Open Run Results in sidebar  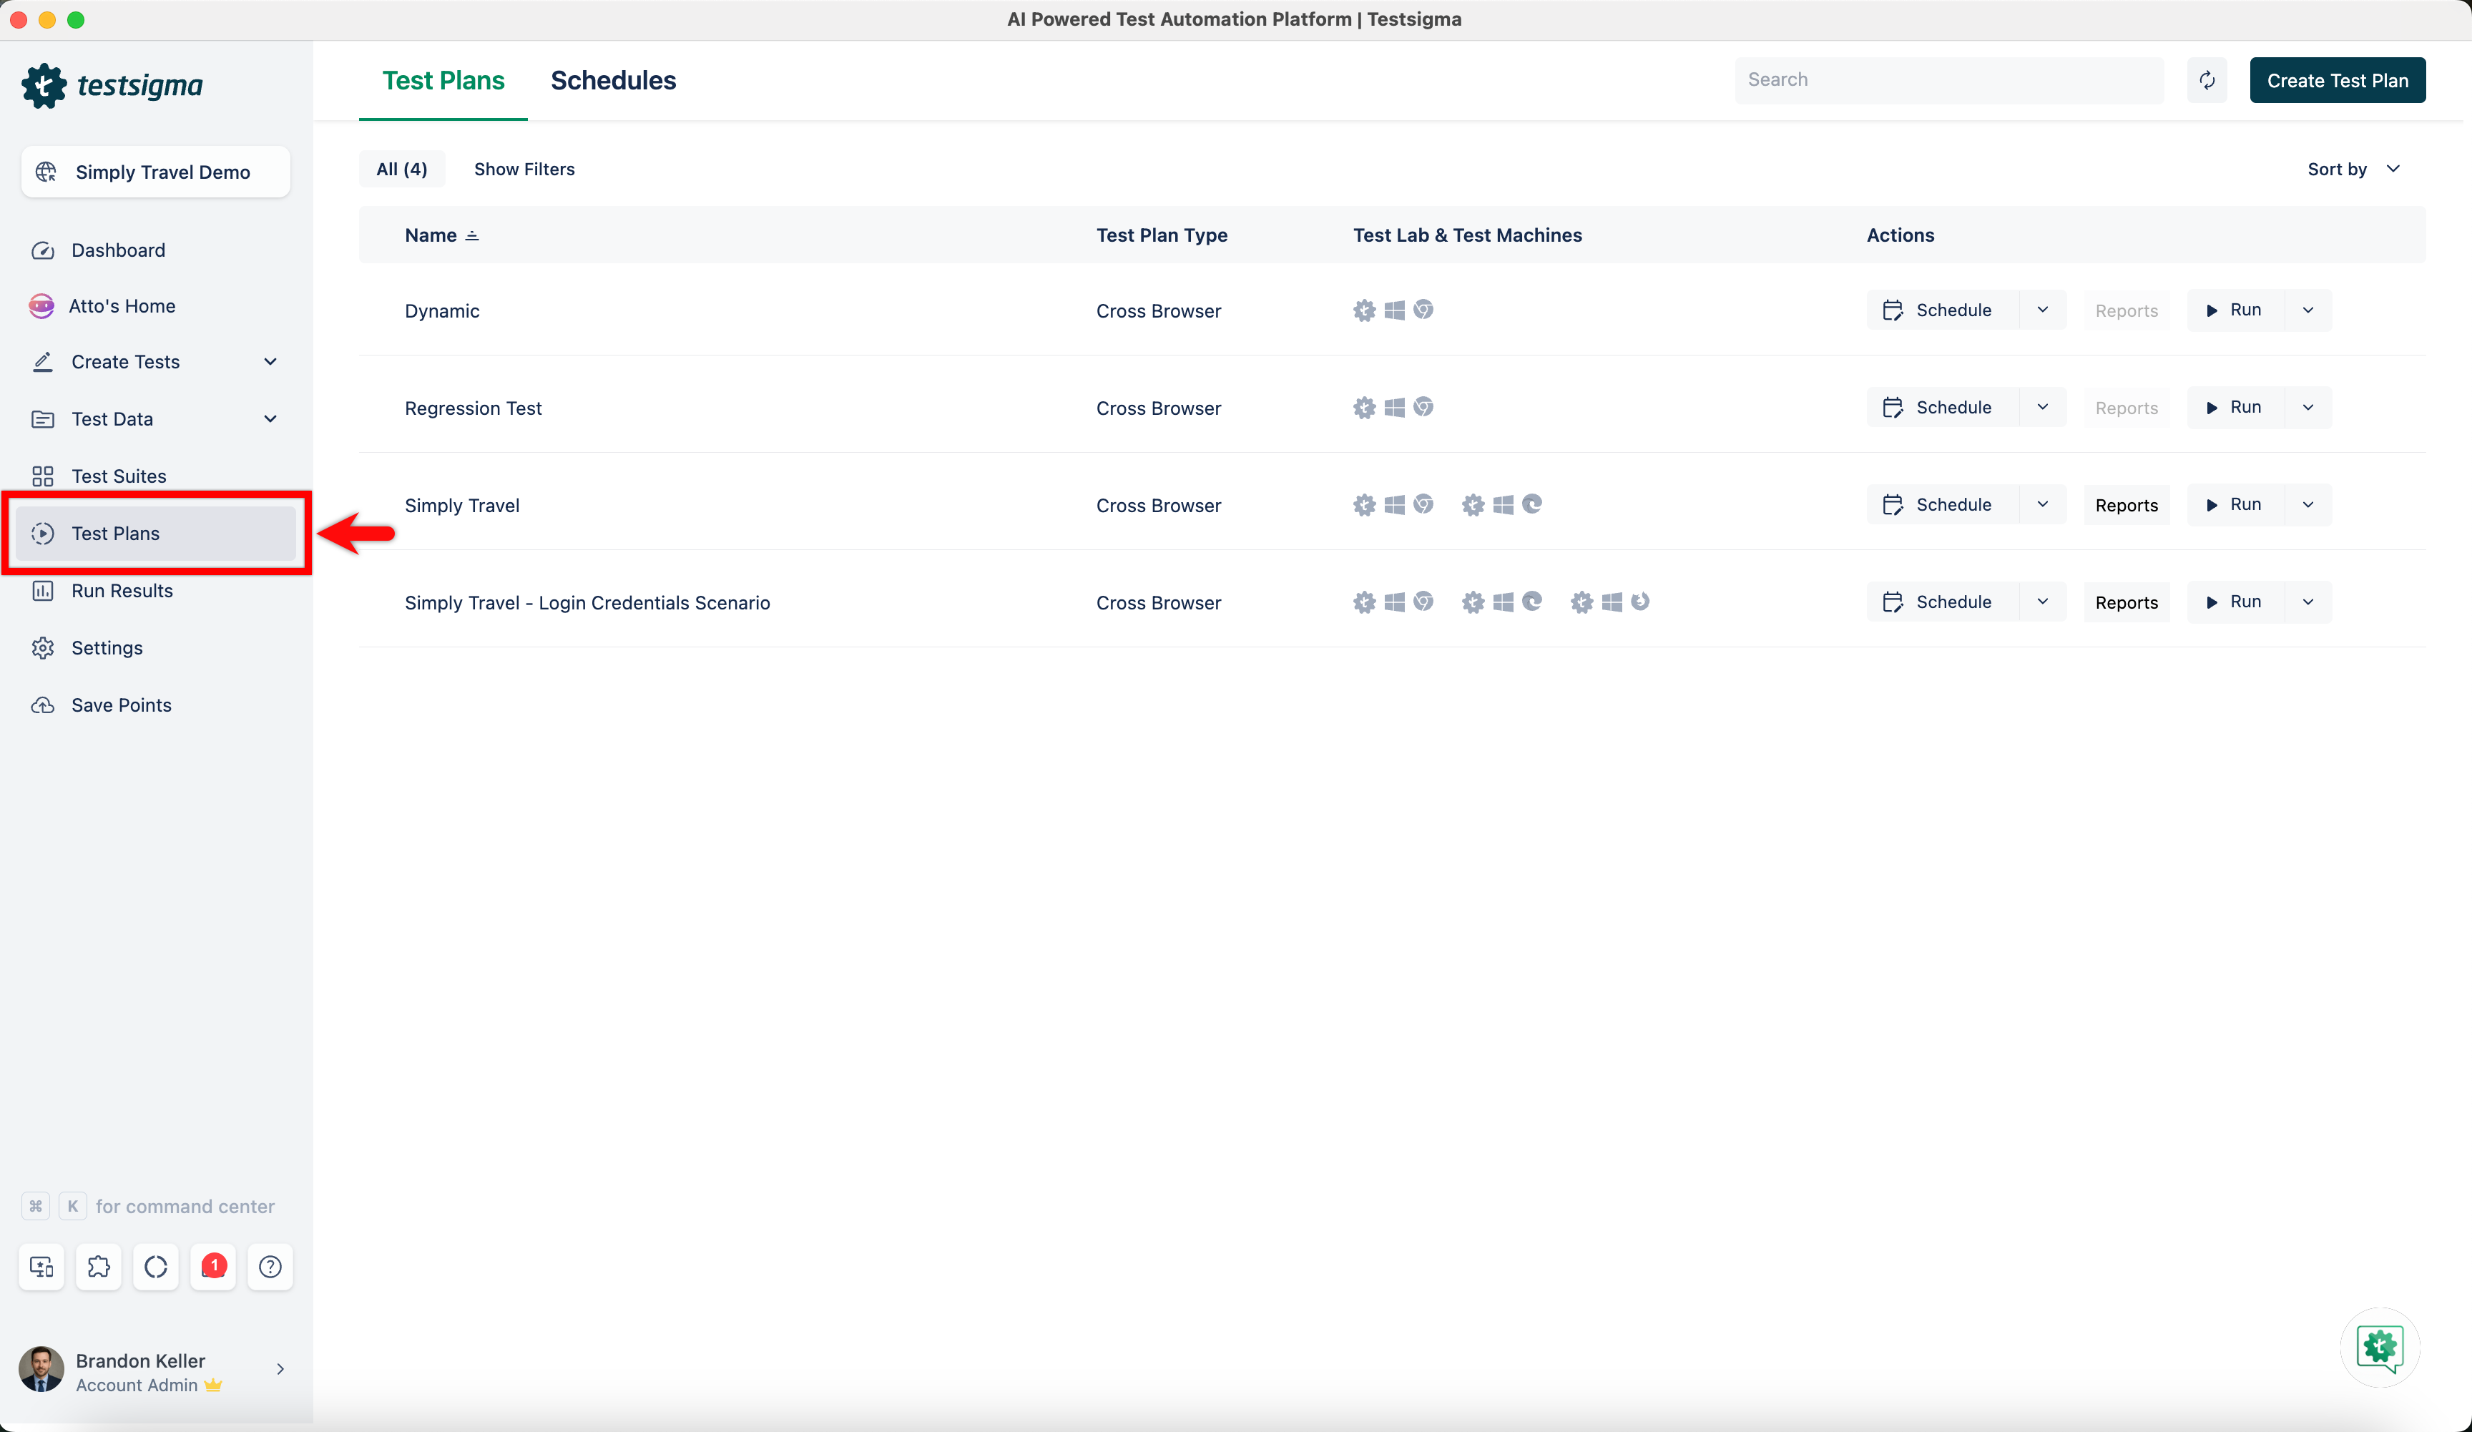(x=122, y=590)
